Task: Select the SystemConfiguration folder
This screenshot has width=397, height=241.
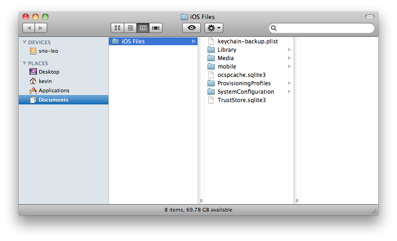Action: coord(248,91)
